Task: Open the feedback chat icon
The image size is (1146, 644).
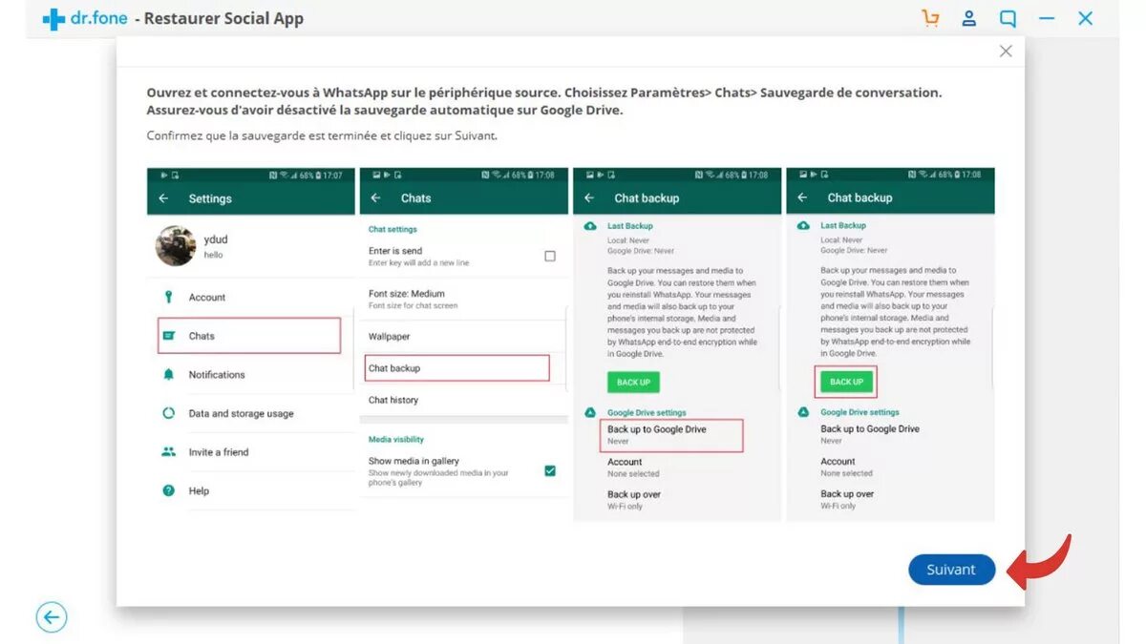Action: pyautogui.click(x=1008, y=18)
